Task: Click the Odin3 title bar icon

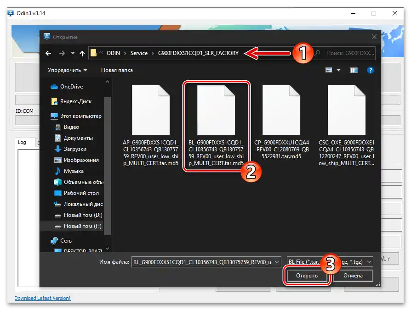Action: tap(11, 13)
